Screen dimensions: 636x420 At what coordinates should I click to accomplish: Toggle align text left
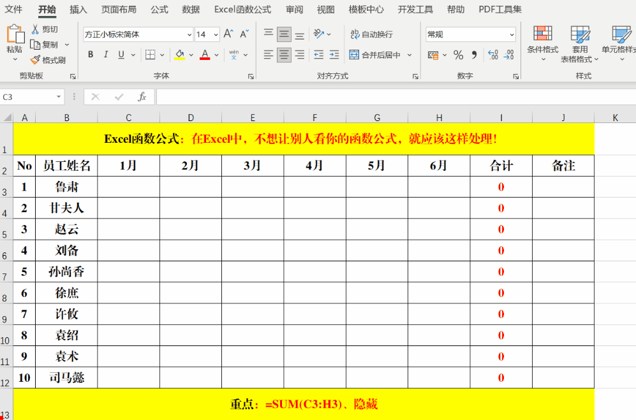pyautogui.click(x=269, y=55)
